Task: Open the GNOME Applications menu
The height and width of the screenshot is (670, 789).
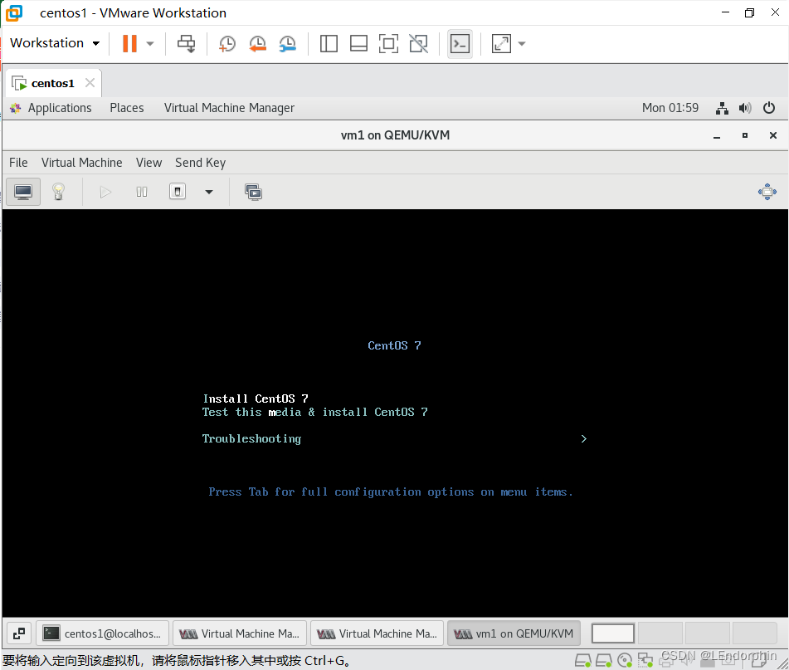Action: pos(60,108)
